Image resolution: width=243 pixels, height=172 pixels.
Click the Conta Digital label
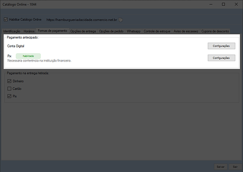16,46
